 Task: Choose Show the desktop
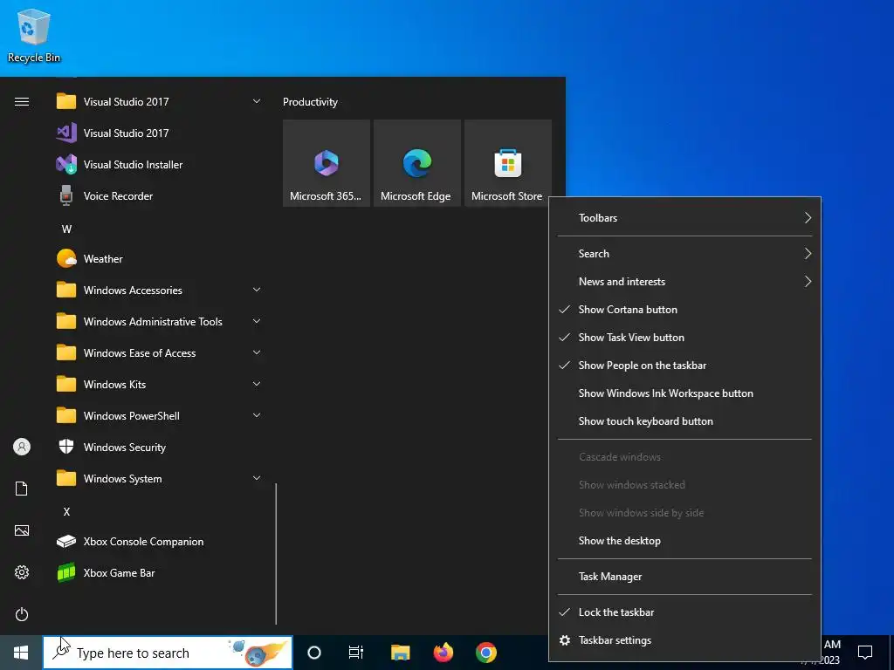click(684, 541)
